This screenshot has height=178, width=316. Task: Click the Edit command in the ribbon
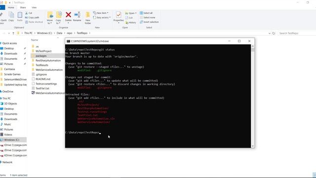click(x=129, y=18)
